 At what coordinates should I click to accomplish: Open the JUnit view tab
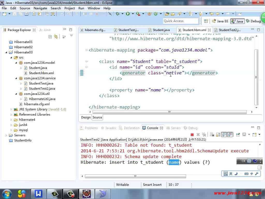point(45,30)
